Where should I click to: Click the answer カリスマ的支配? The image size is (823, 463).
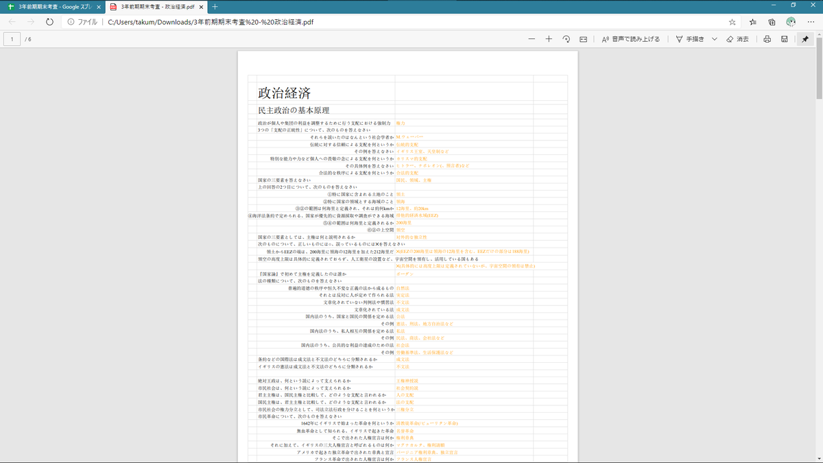coord(411,158)
